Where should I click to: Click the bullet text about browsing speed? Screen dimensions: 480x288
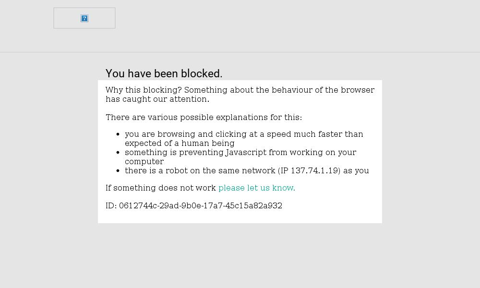coord(244,139)
